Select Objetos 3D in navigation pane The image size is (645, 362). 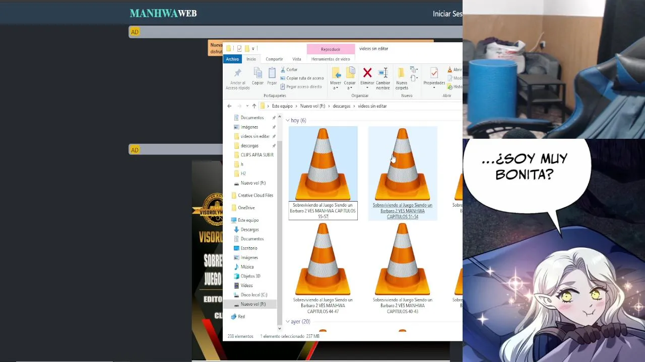point(250,276)
